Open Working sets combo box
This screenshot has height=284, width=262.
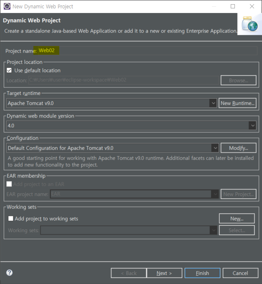click(x=128, y=230)
